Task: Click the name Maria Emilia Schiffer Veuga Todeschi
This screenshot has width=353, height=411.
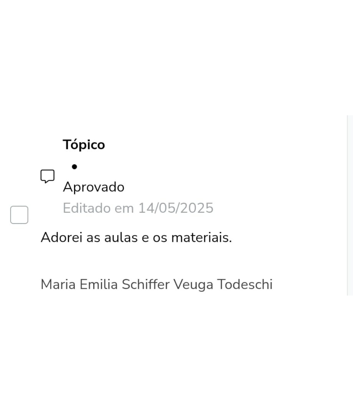Action: click(x=156, y=284)
